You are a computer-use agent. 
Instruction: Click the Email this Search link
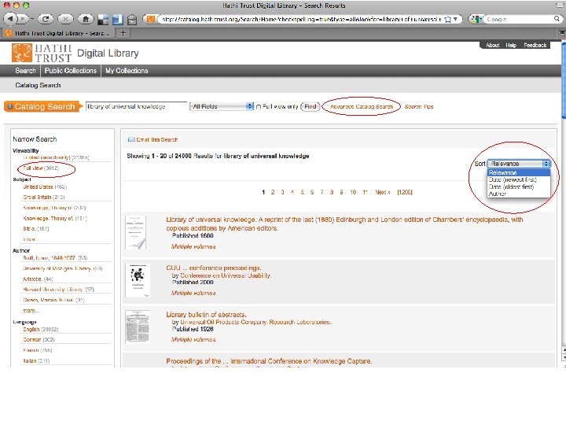tap(157, 139)
